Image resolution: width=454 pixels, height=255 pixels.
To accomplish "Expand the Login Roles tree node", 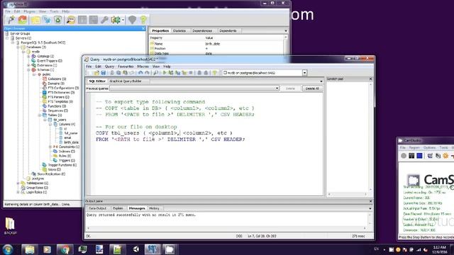I will [x=18, y=192].
